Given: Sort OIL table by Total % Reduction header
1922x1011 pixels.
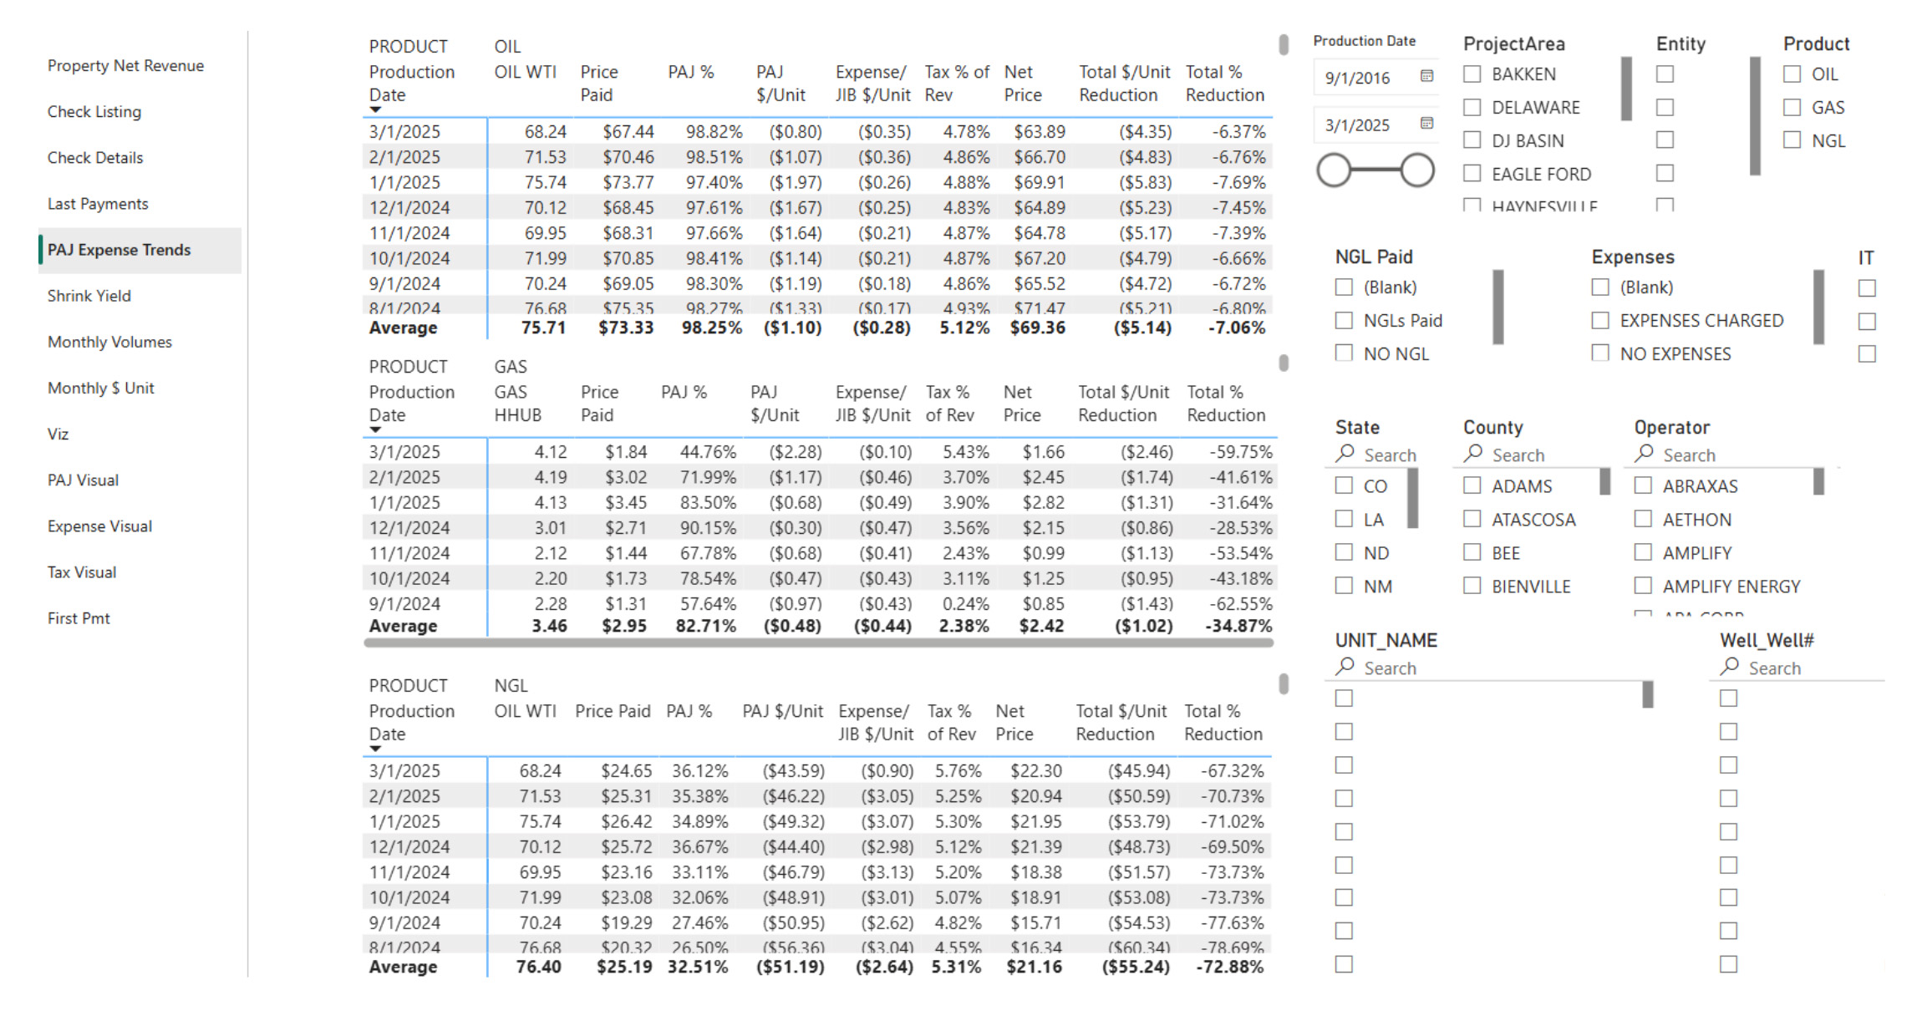Looking at the screenshot, I should 1225,84.
